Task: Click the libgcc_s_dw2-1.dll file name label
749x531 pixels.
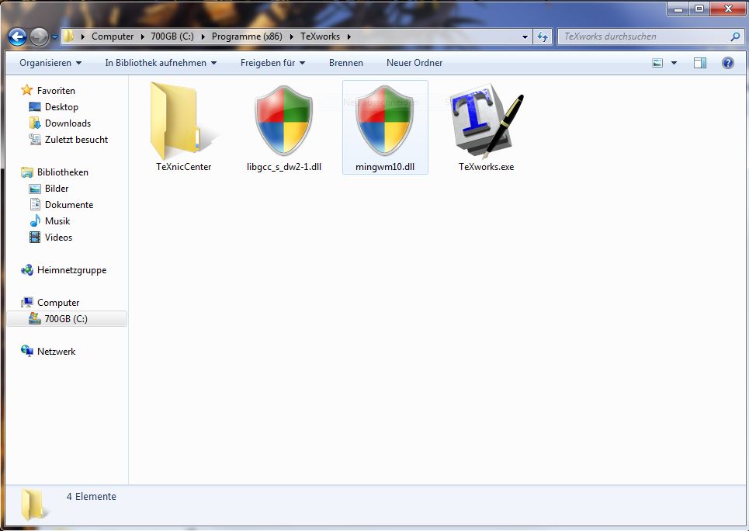Action: pos(284,166)
